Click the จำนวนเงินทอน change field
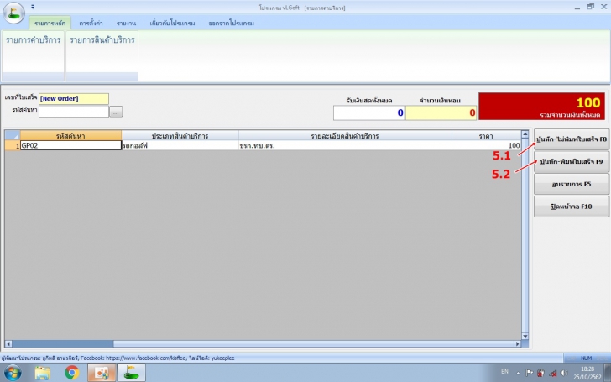 (x=441, y=113)
